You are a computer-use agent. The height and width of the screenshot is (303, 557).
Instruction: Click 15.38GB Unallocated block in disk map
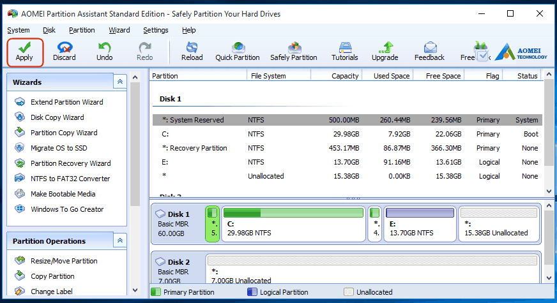click(x=499, y=224)
